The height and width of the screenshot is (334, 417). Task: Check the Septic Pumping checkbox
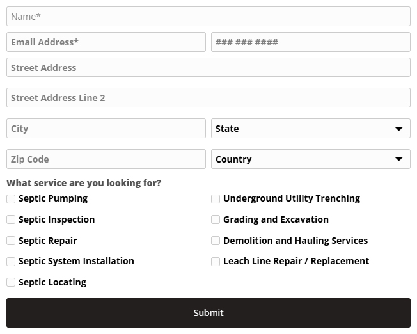(11, 199)
